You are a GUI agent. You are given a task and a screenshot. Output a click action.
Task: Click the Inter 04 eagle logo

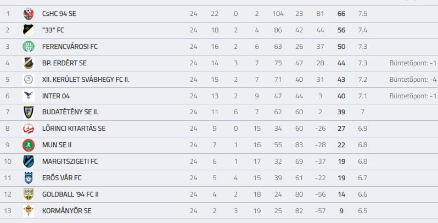29,96
